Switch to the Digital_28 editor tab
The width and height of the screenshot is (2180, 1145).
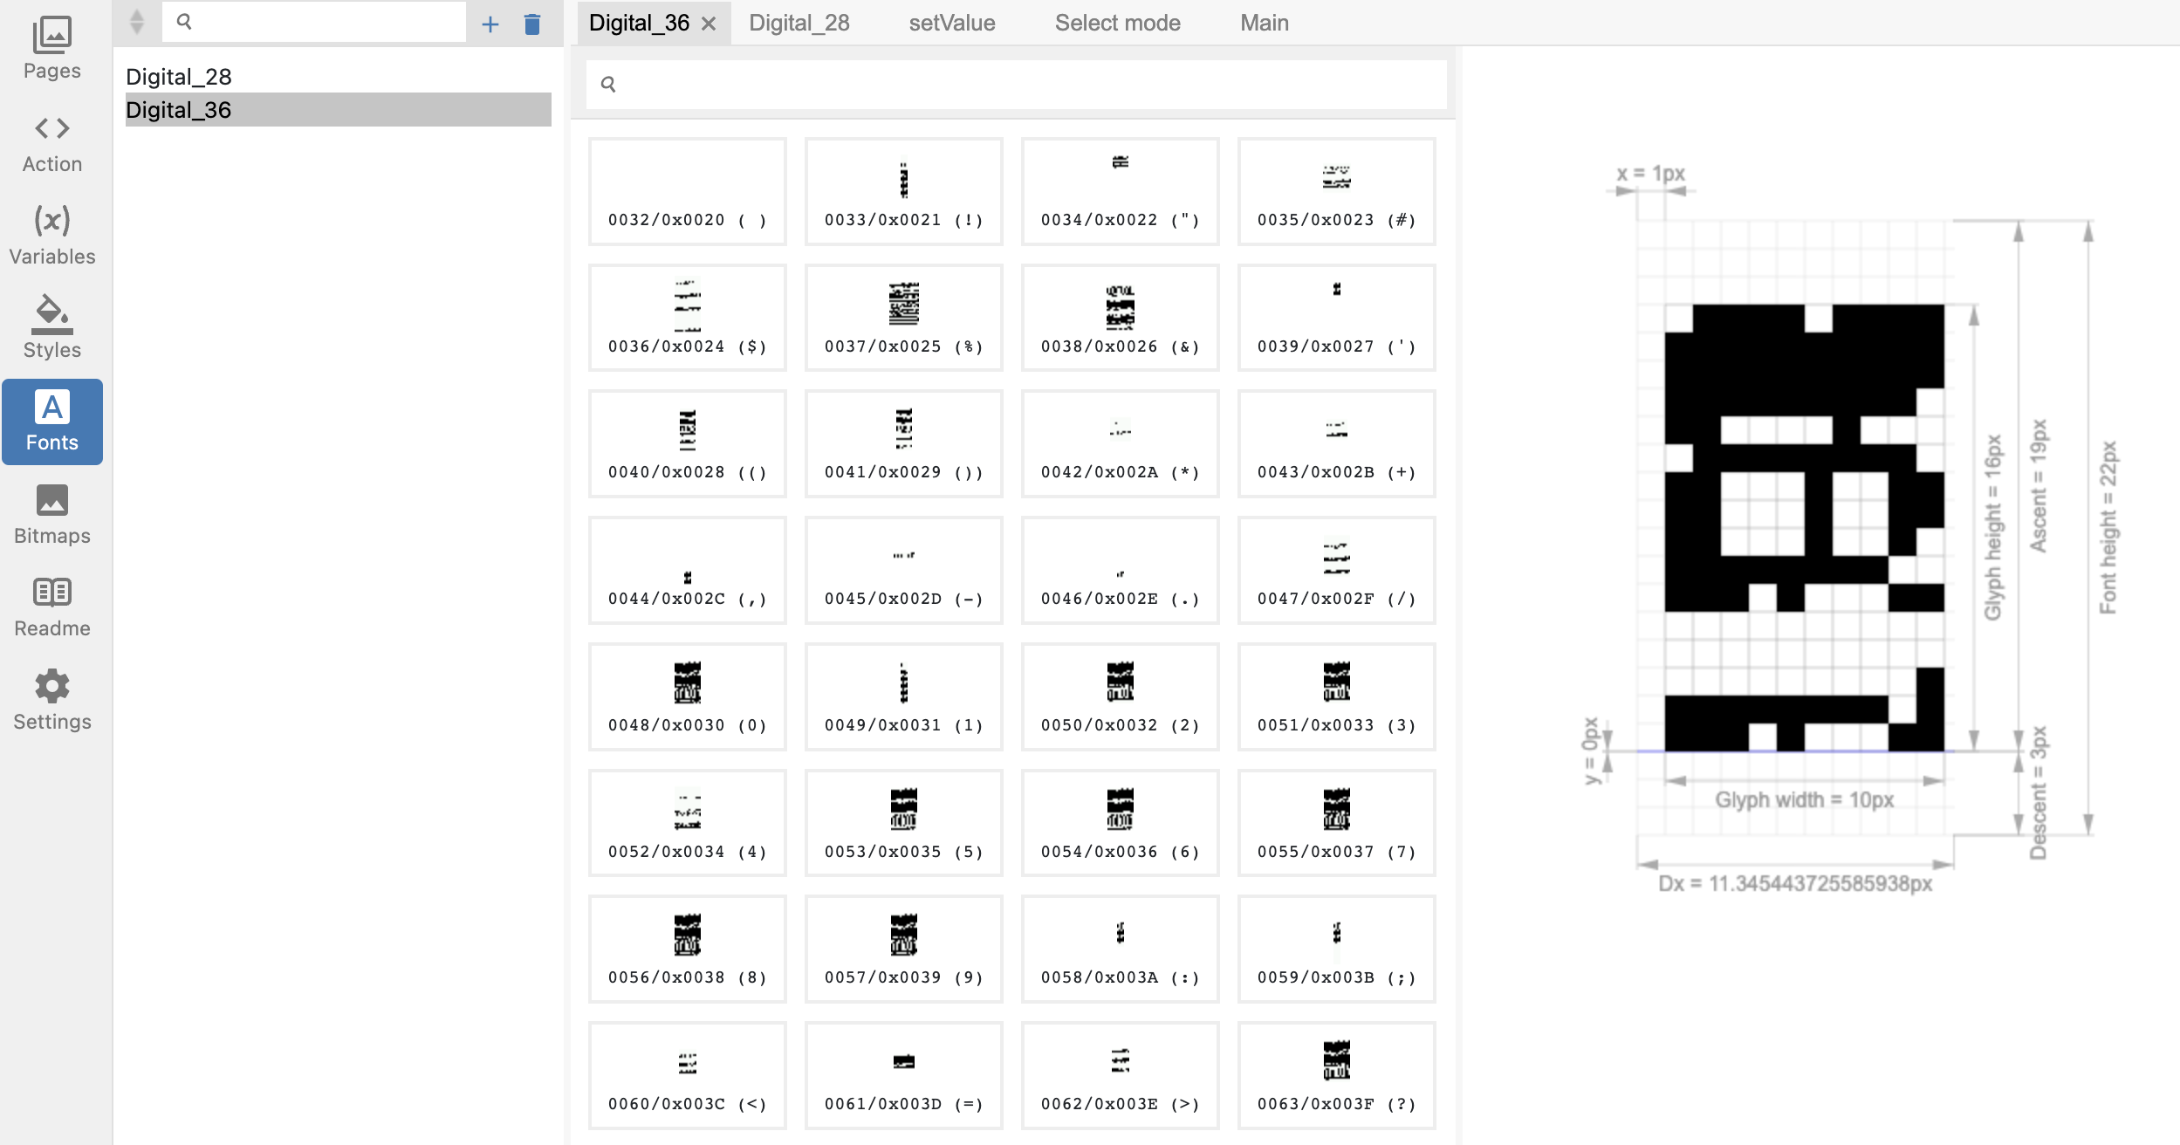tap(799, 23)
